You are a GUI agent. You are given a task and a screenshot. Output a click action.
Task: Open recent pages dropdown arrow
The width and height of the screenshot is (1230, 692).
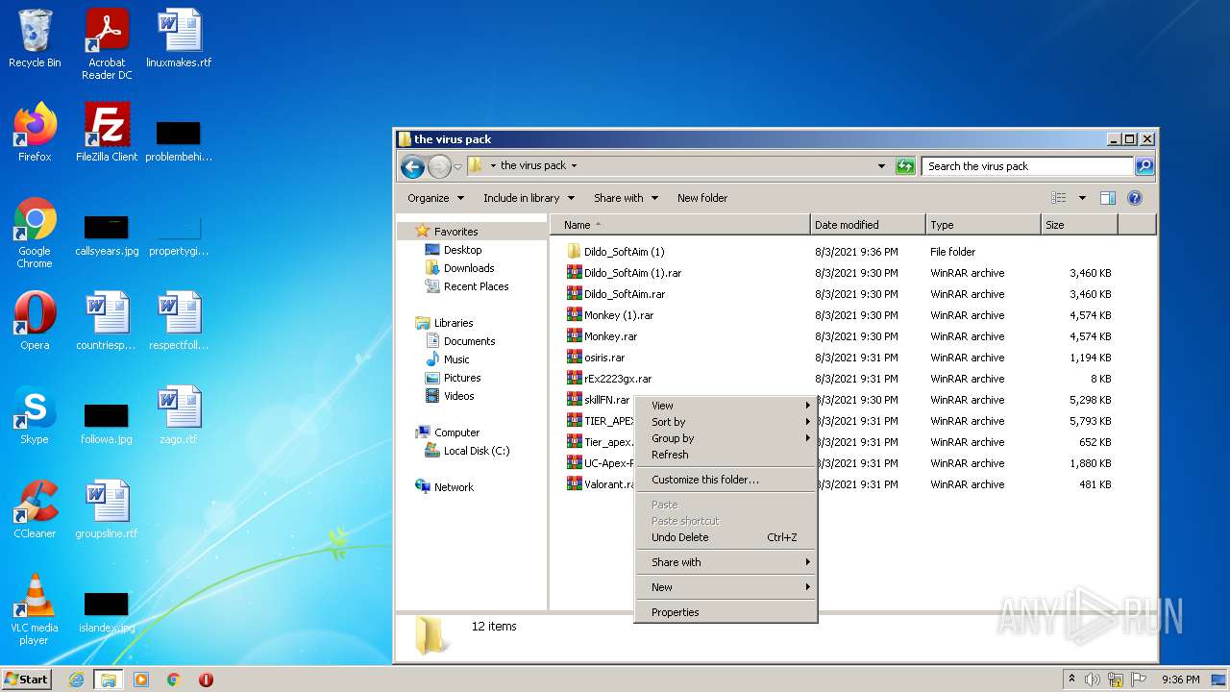point(458,166)
